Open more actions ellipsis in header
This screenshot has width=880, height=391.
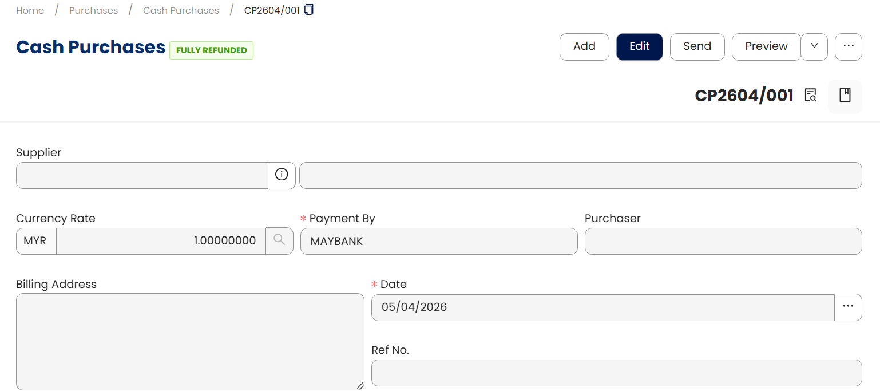pyautogui.click(x=849, y=46)
